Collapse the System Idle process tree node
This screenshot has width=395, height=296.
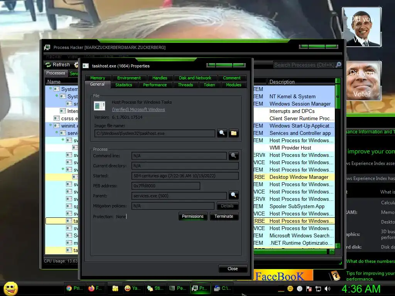(x=51, y=88)
